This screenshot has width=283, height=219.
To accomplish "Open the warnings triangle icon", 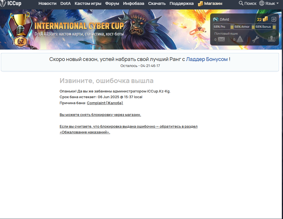I will pyautogui.click(x=240, y=39).
